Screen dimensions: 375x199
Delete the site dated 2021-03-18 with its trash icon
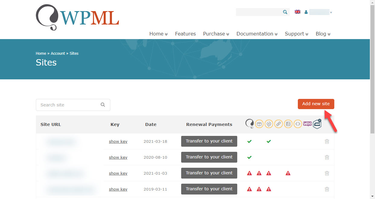coord(327,141)
